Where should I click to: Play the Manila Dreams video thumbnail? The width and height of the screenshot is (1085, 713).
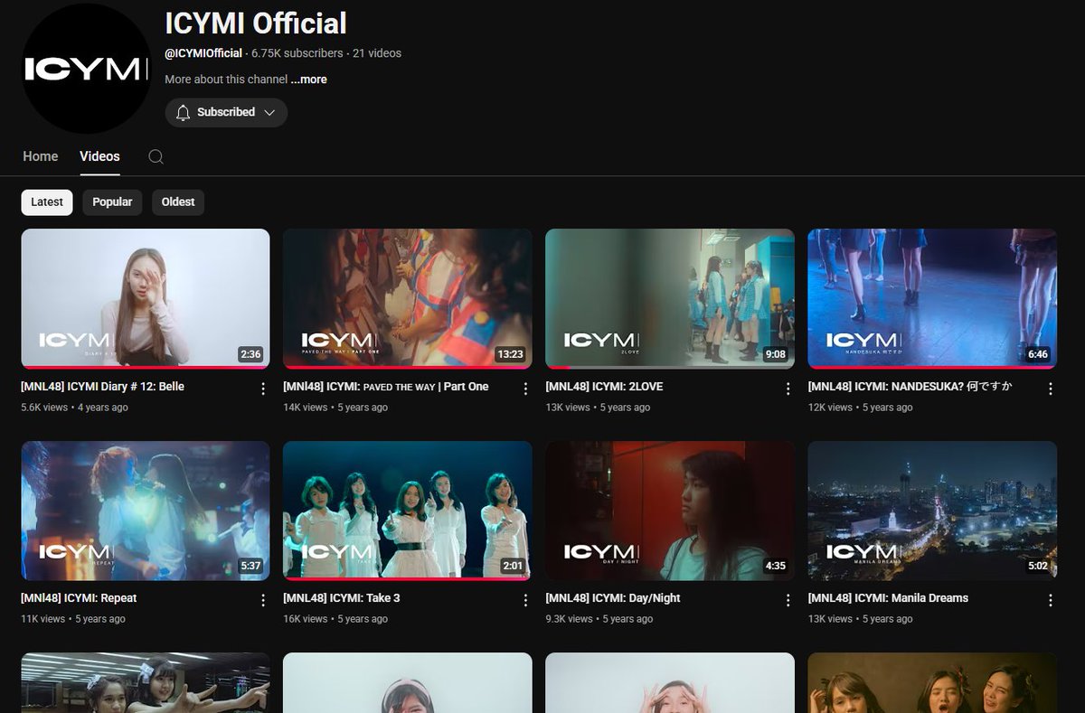(x=932, y=511)
